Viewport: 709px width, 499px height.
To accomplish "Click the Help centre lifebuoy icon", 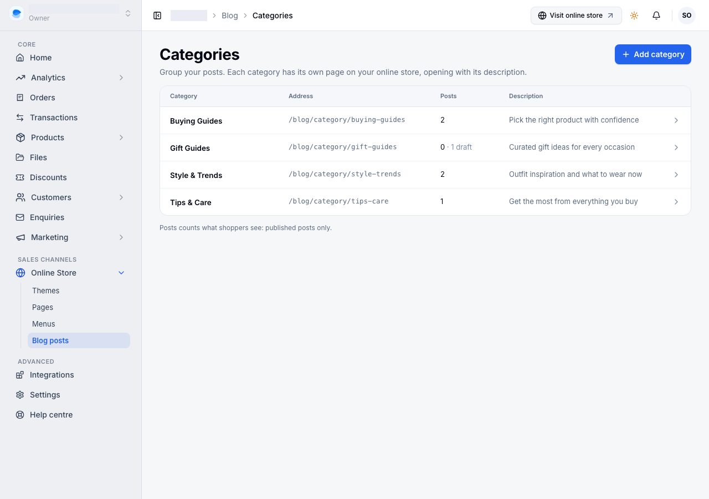I will (x=20, y=415).
